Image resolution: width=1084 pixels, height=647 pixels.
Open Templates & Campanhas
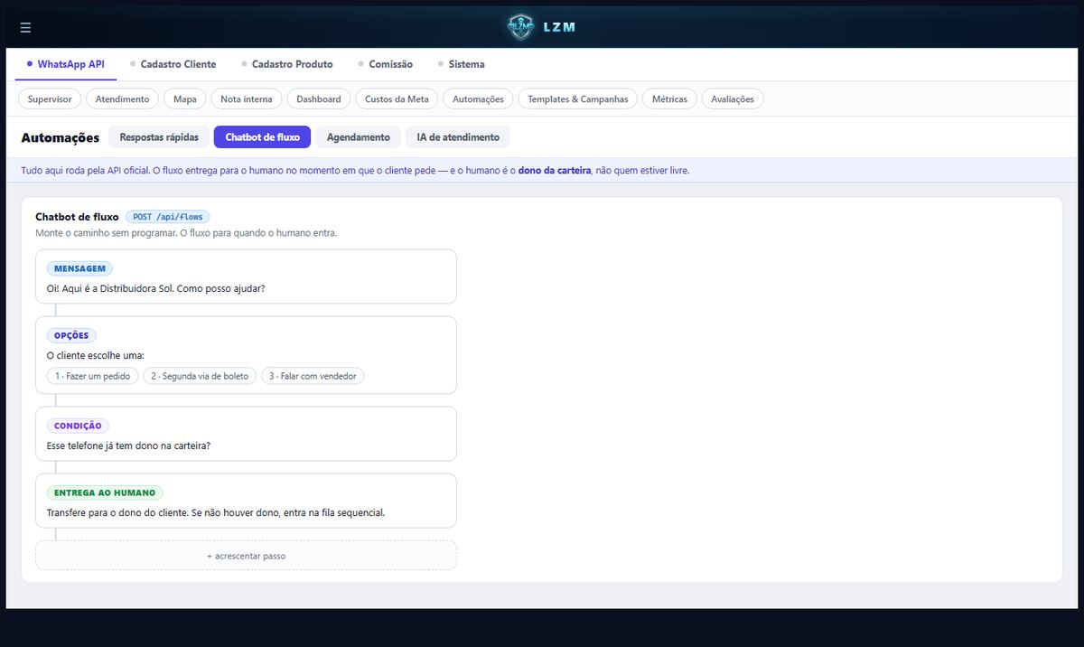(x=578, y=98)
